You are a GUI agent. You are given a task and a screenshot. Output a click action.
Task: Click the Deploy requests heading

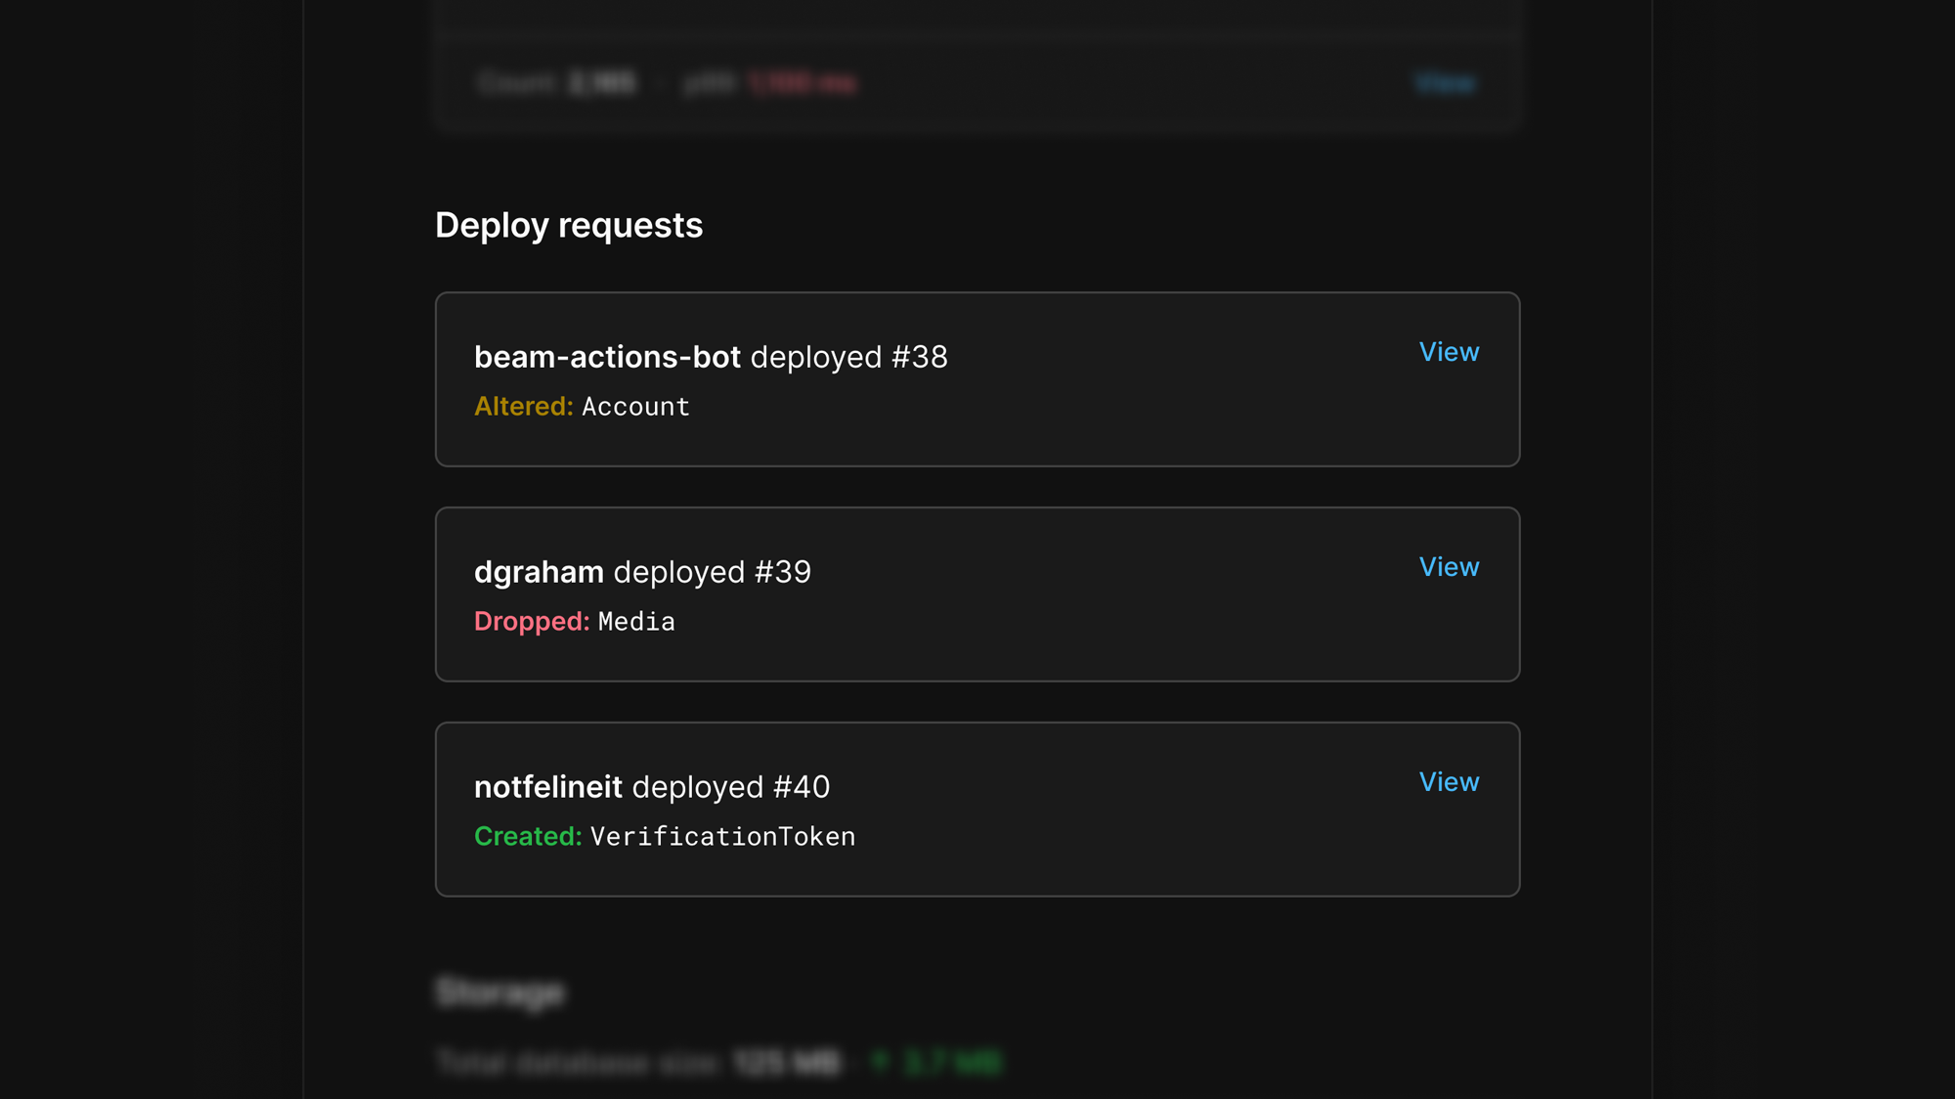click(x=569, y=225)
